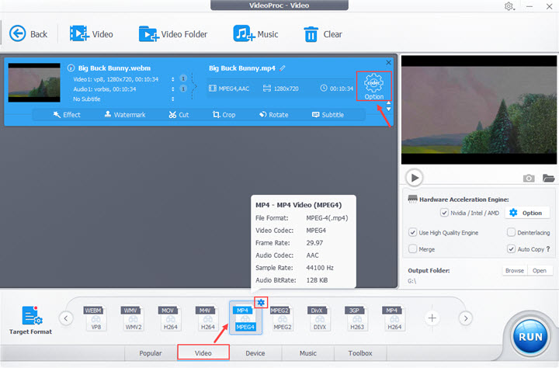The height and width of the screenshot is (368, 559).
Task: Expand Video1 track selector
Action: [x=173, y=79]
